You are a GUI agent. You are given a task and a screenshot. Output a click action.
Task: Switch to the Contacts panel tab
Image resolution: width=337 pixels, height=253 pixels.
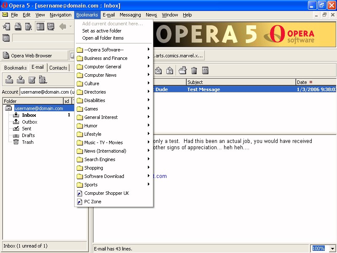[x=58, y=68]
